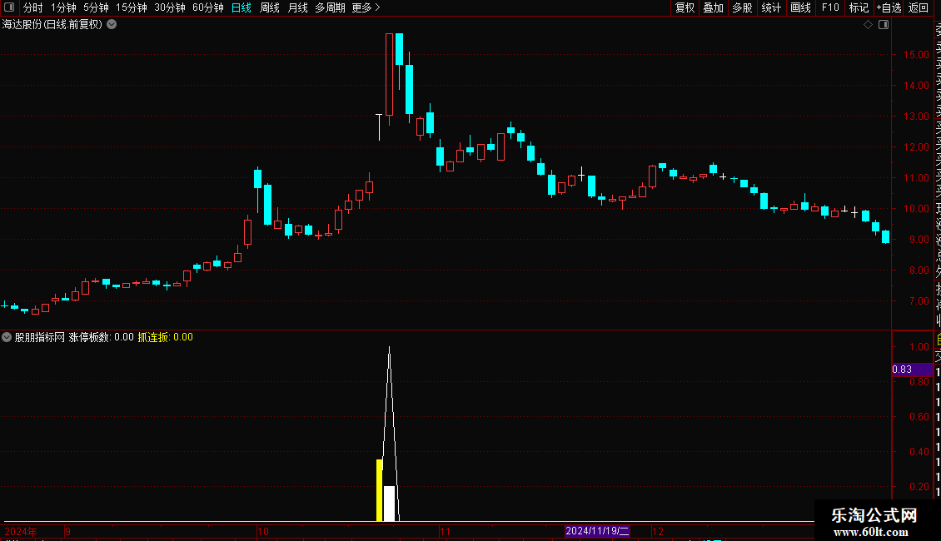941x541 pixels.
Task: Click the tallest red candlestick near 15.00
Action: coord(389,74)
